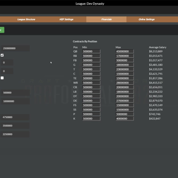The width and height of the screenshot is (178, 178).
Task: Click the 250000000 input field
Action: tap(15, 48)
